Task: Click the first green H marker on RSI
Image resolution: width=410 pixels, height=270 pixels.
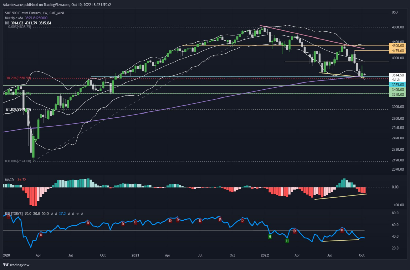Action: coord(270,236)
